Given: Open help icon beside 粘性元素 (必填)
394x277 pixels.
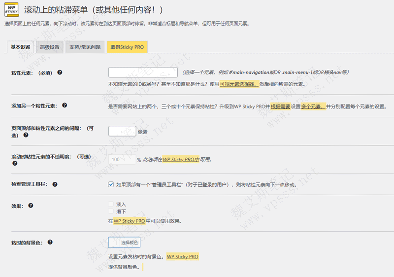Looking at the screenshot, I should coord(60,72).
